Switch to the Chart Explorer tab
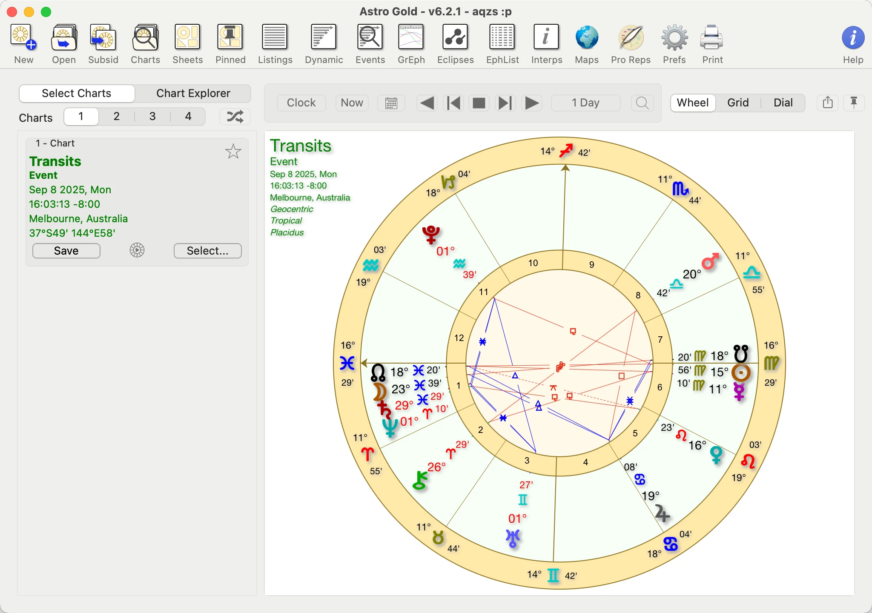 click(192, 93)
